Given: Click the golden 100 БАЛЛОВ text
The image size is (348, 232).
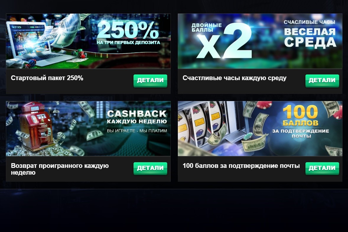Looking at the screenshot, I should 300,116.
